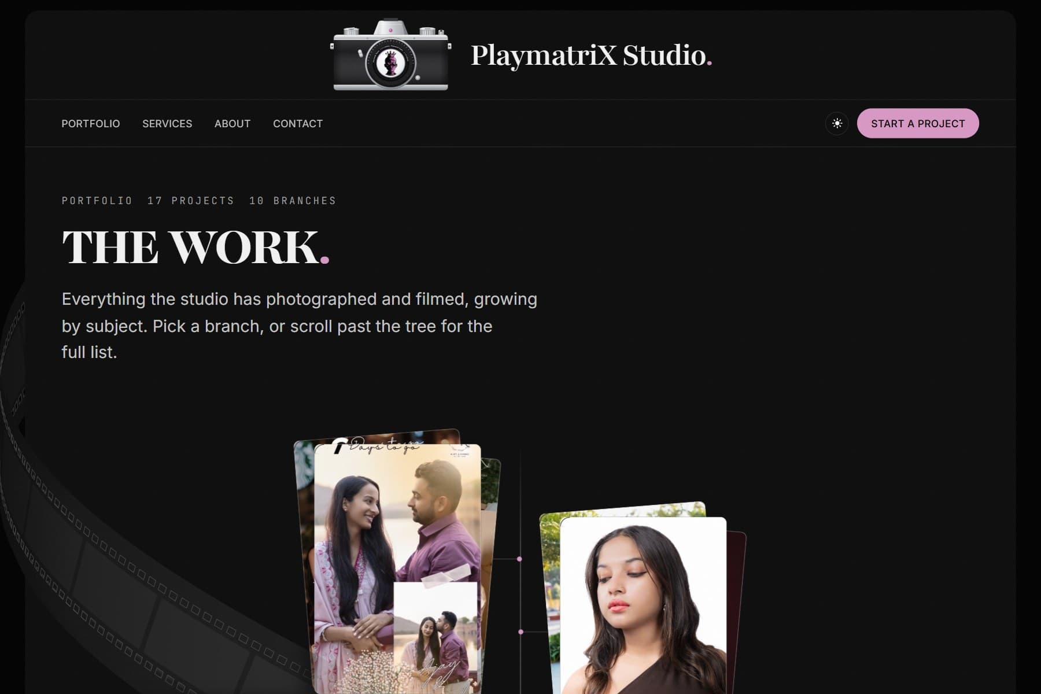
Task: Open the couple photo card
Action: pyautogui.click(x=397, y=569)
